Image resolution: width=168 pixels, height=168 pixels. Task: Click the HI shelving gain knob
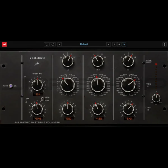click(x=37, y=85)
